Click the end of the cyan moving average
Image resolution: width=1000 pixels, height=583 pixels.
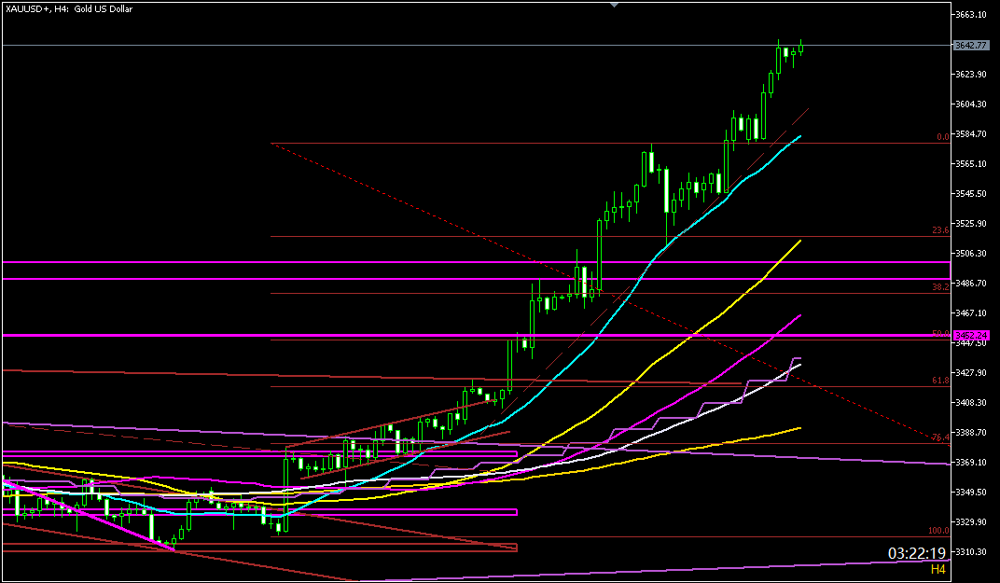pos(799,136)
